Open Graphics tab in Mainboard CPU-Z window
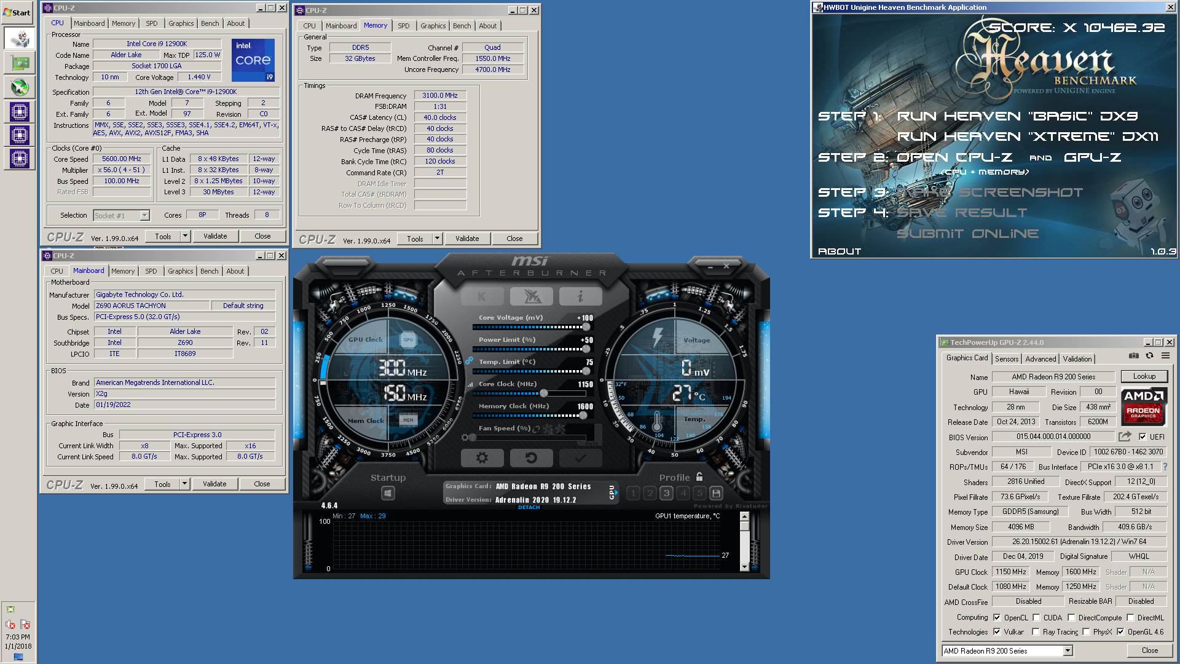Viewport: 1180px width, 664px height. 180,271
